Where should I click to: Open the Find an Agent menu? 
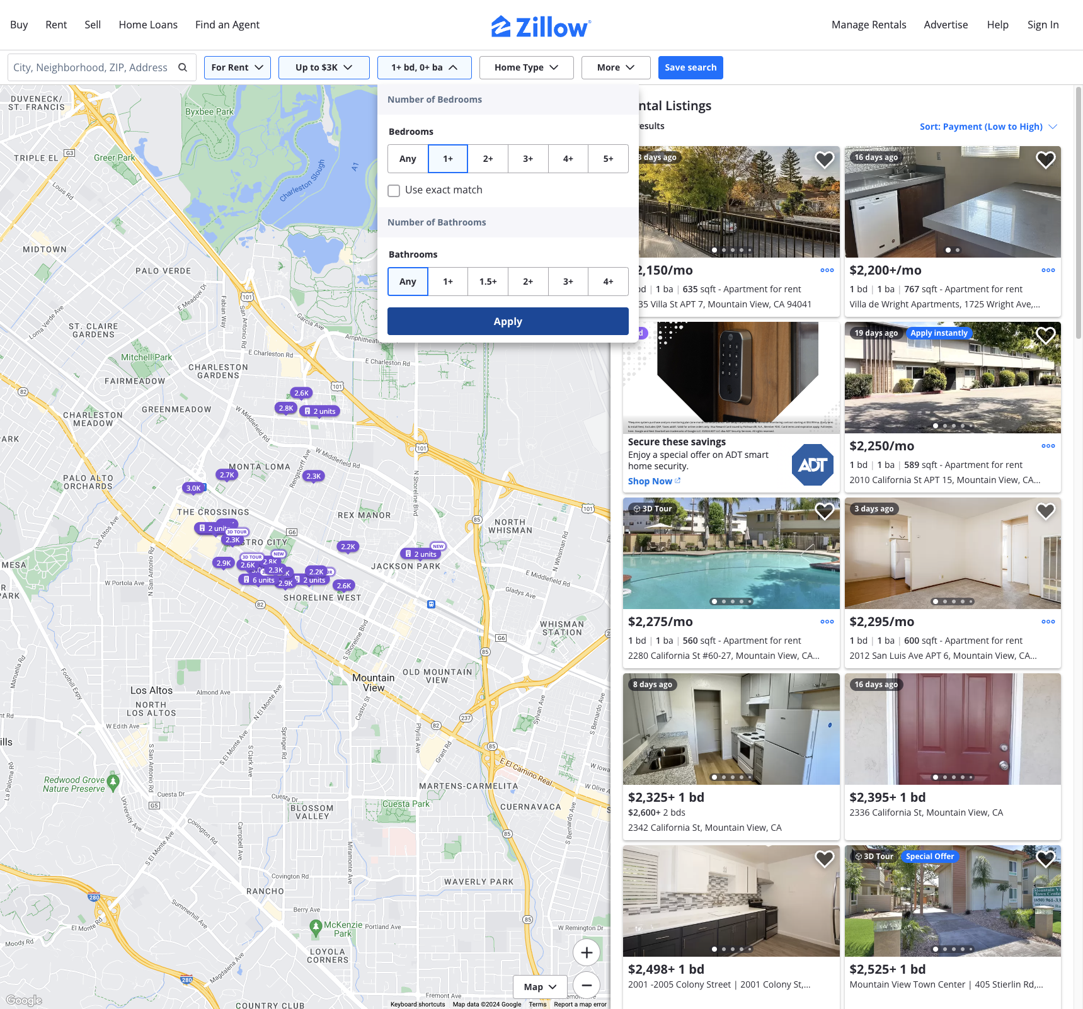click(227, 25)
